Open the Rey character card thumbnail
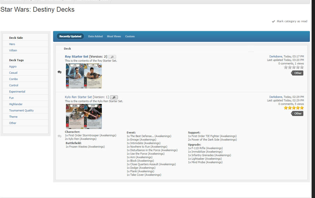 [75, 76]
